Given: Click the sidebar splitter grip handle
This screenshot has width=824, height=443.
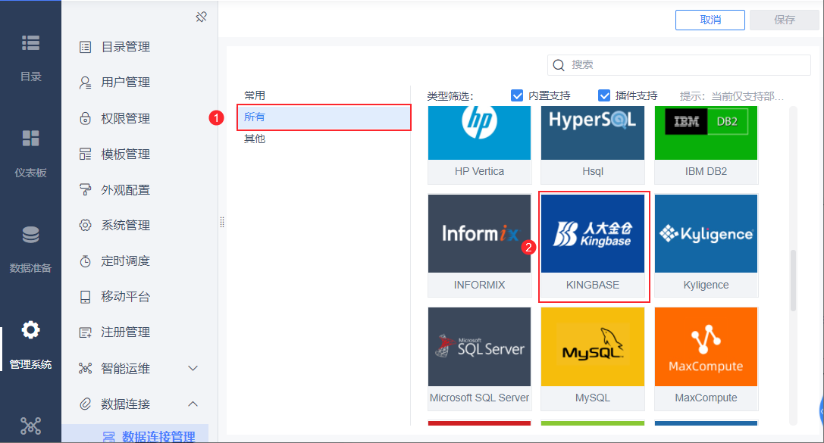Looking at the screenshot, I should 222,222.
